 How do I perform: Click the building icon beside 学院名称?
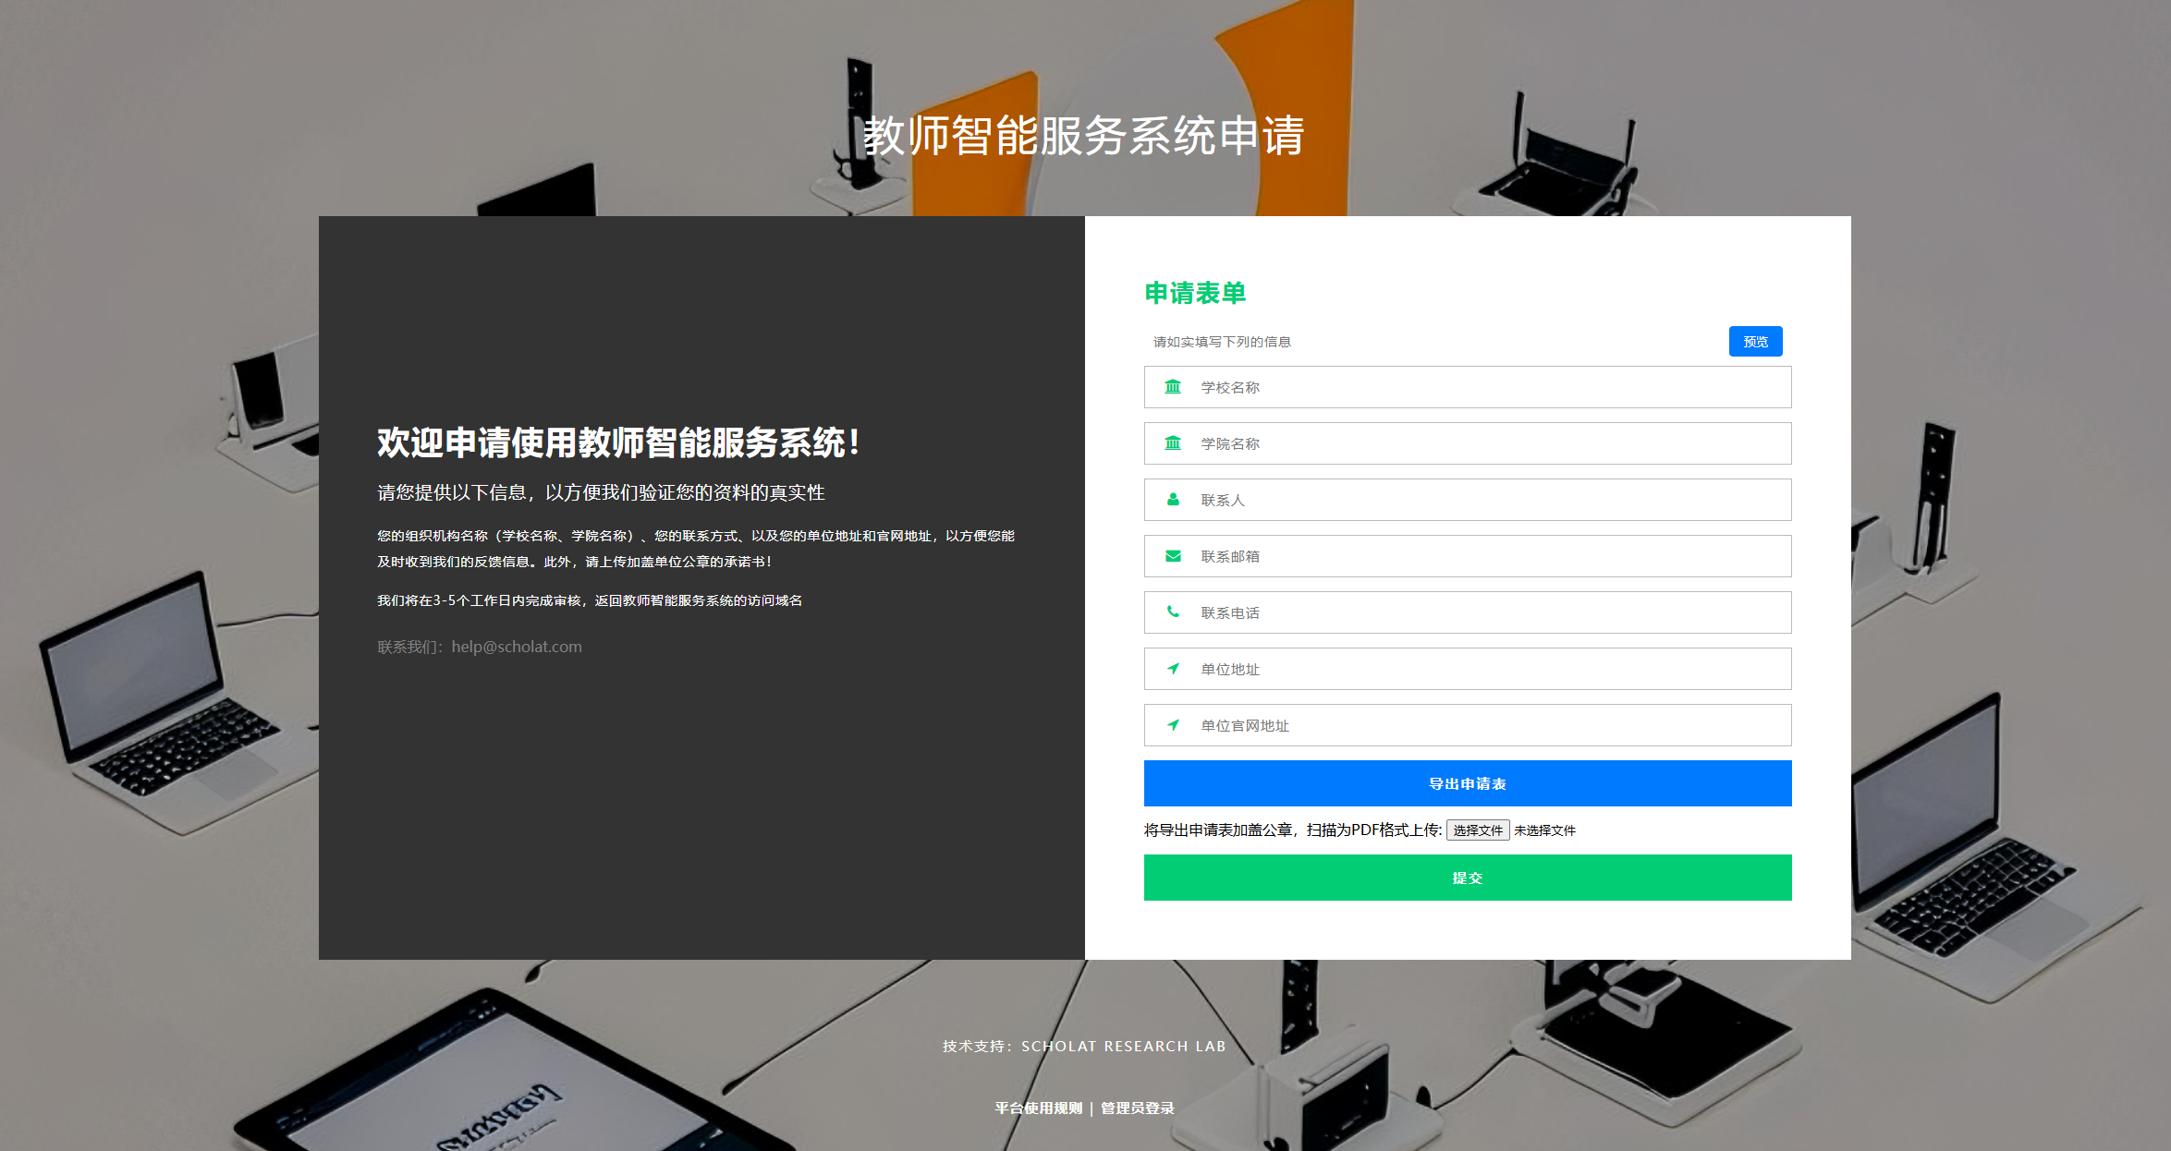pos(1173,443)
